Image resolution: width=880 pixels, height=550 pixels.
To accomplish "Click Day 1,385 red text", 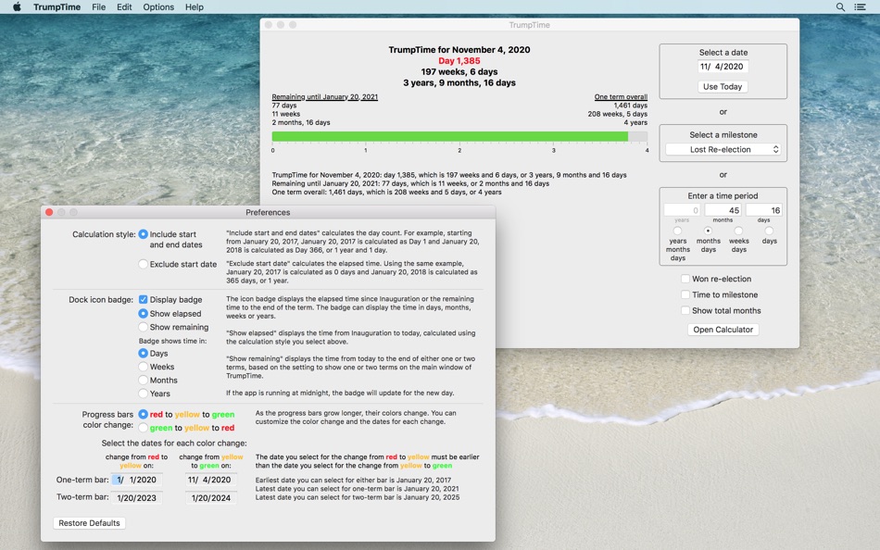I will (x=459, y=60).
